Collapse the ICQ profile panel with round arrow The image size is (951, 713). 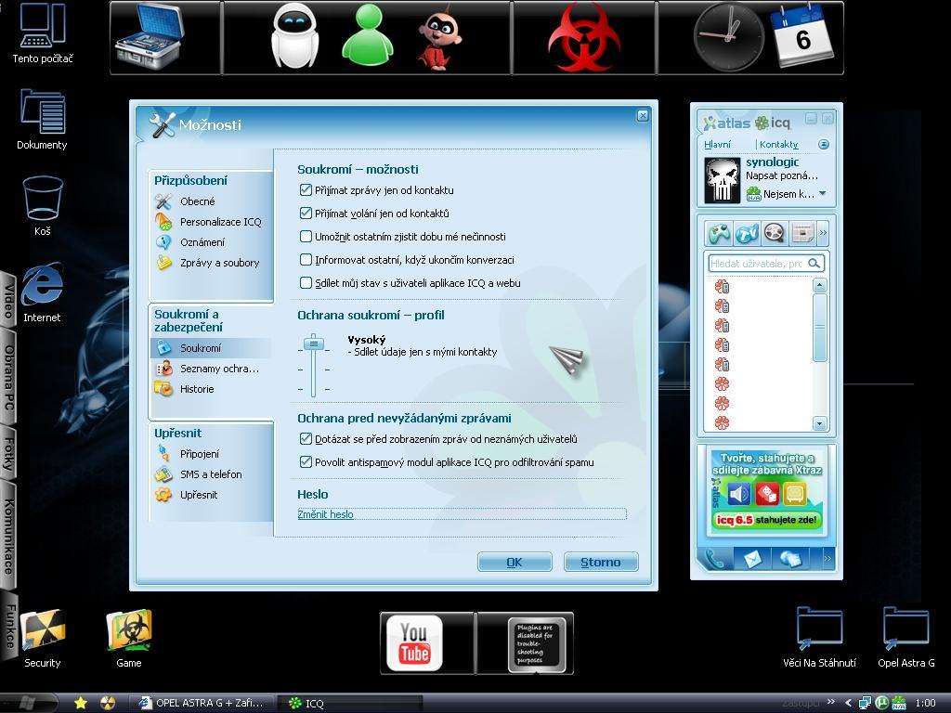[823, 145]
